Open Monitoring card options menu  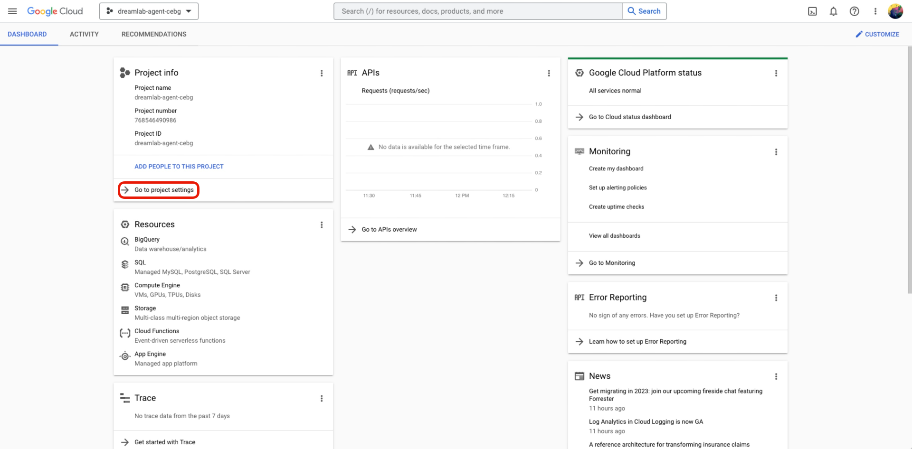point(777,152)
